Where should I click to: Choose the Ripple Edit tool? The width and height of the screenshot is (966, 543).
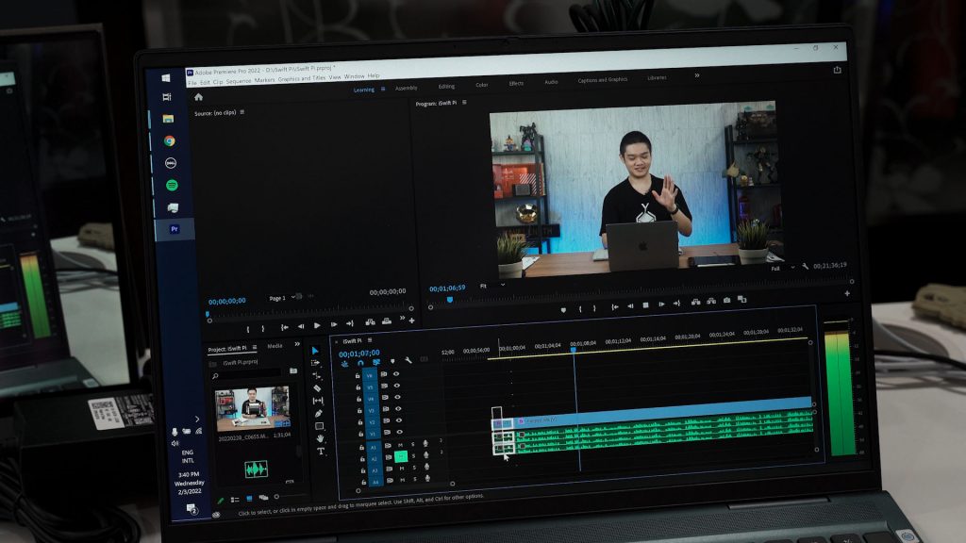316,375
